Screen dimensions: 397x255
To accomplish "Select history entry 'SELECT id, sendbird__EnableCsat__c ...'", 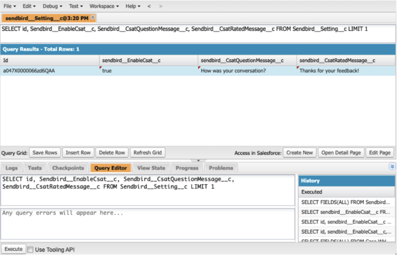I will click(347, 222).
